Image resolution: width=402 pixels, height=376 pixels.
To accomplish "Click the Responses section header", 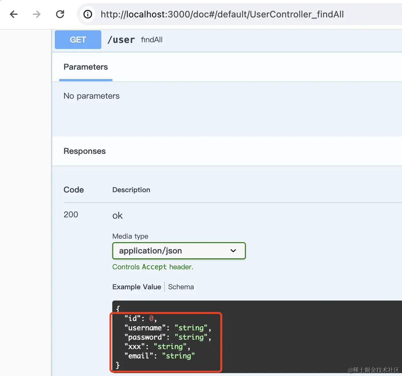I will click(85, 151).
